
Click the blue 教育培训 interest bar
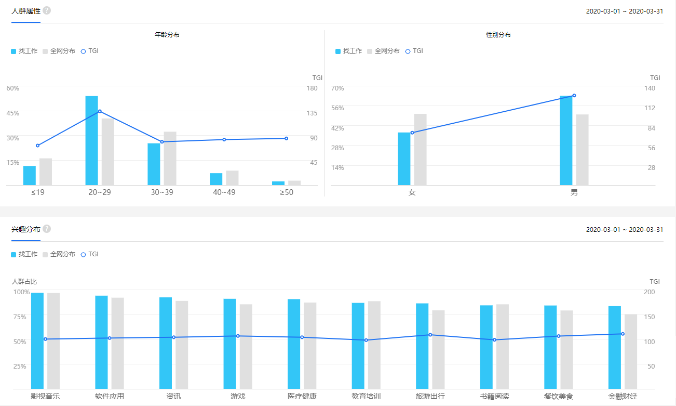(x=358, y=346)
